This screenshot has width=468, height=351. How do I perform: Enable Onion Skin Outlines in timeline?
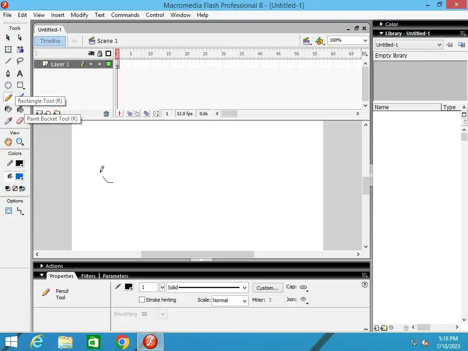point(137,114)
